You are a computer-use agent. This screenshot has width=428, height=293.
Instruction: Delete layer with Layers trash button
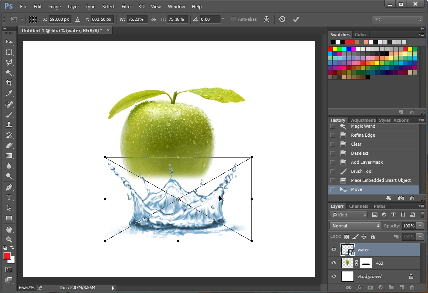click(x=412, y=287)
